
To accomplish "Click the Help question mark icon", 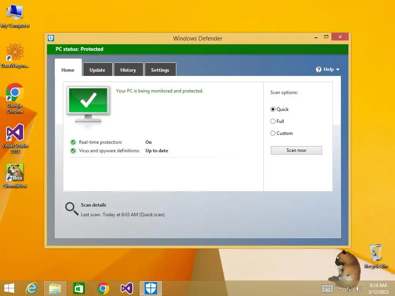I will click(x=318, y=69).
